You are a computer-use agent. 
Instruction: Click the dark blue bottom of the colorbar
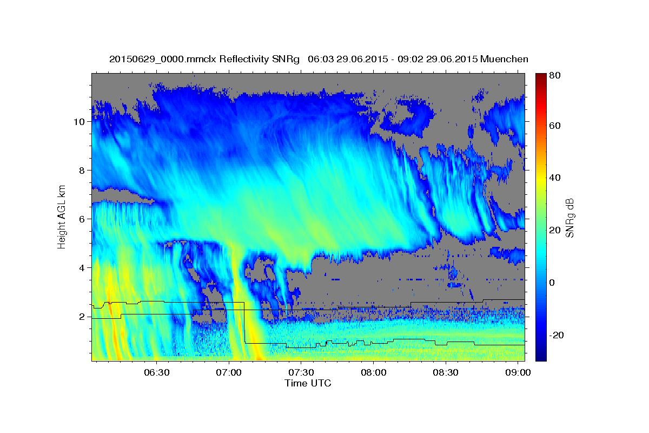[540, 355]
